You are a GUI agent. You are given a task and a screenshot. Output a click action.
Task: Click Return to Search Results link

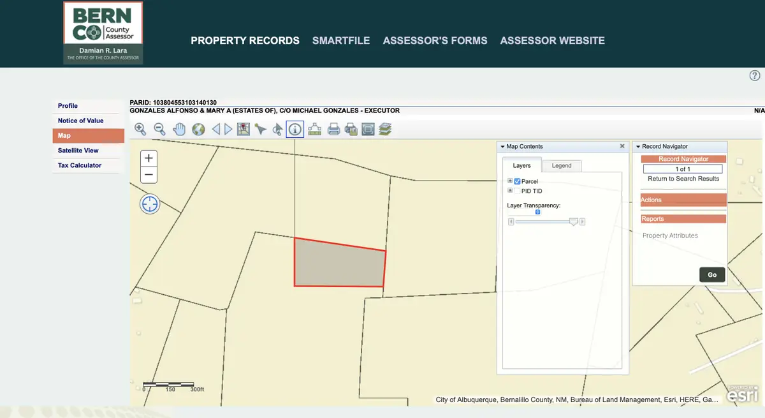[x=683, y=179]
